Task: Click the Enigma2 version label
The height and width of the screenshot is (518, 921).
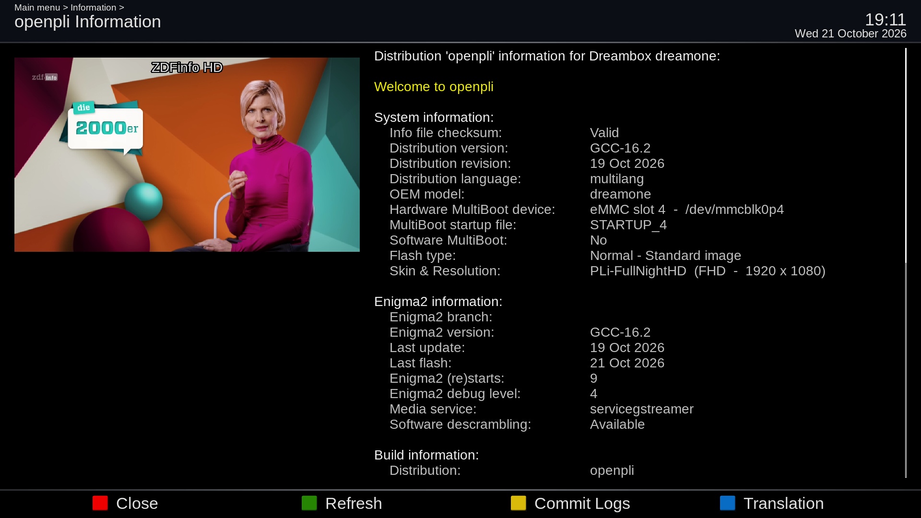Action: (x=442, y=332)
